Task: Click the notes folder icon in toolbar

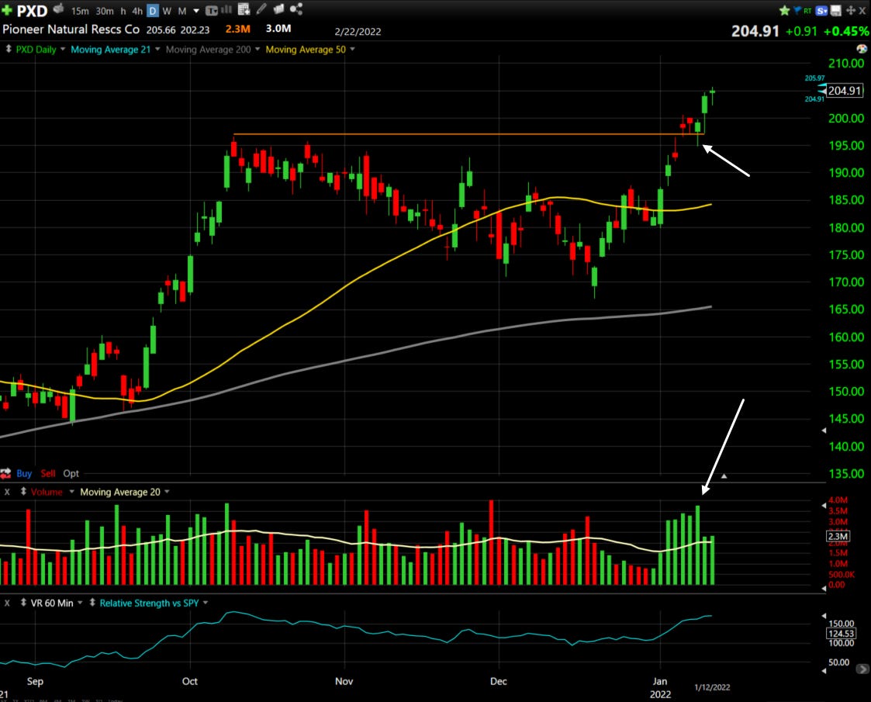Action: 279,9
